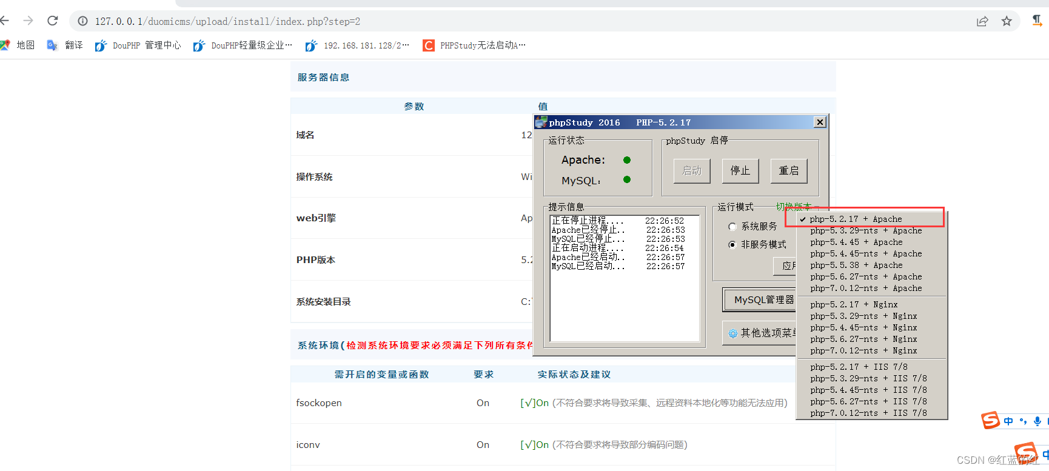Select php-5.4.45-nts + Apache
The width and height of the screenshot is (1049, 471).
pos(870,254)
